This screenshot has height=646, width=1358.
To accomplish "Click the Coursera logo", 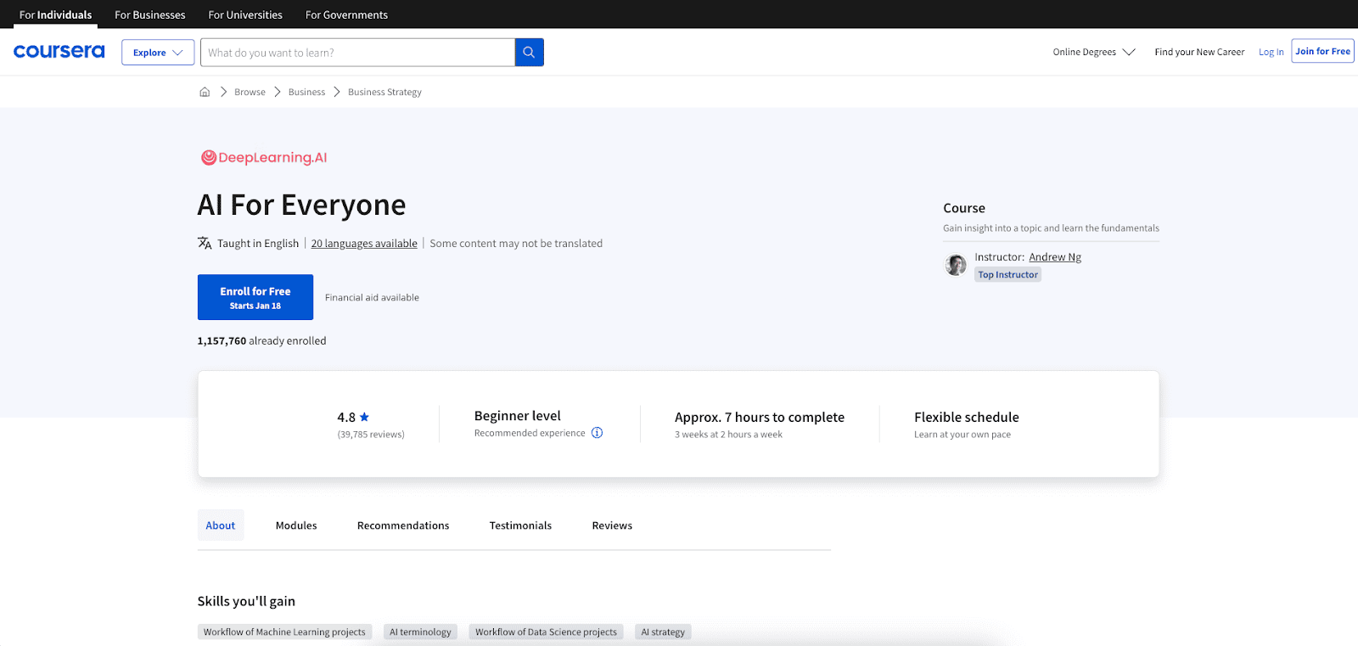I will 59,52.
